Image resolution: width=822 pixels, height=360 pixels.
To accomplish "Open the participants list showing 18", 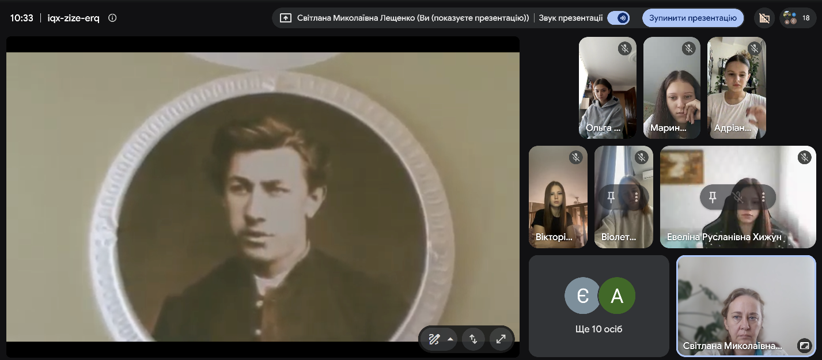I will coord(798,18).
